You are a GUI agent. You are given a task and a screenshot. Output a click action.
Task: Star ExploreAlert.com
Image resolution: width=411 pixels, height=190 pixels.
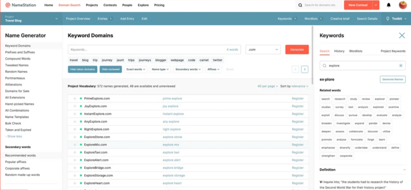click(75, 160)
